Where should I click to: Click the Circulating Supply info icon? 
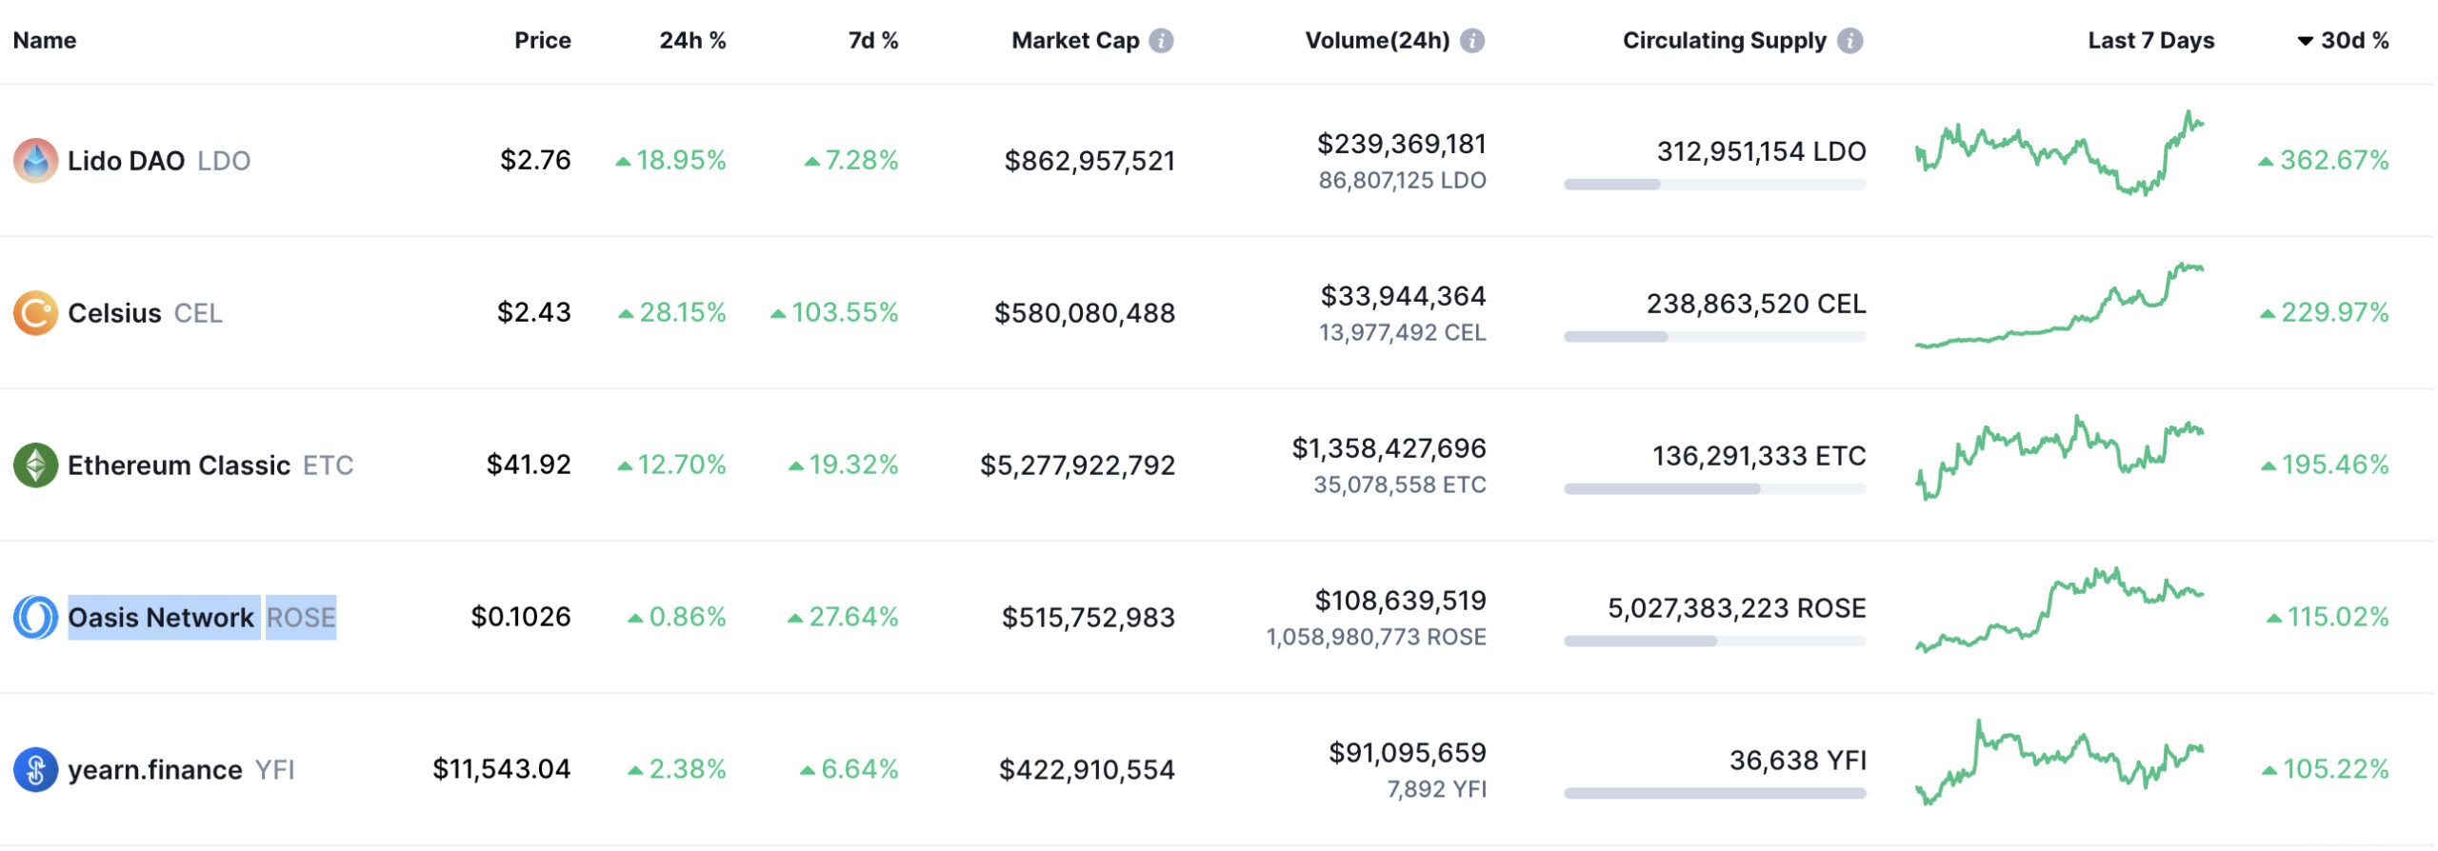pos(1849,41)
